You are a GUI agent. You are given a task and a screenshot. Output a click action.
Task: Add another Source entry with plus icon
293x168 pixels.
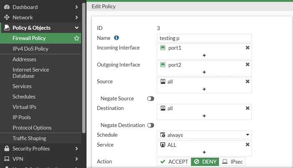pos(204,89)
